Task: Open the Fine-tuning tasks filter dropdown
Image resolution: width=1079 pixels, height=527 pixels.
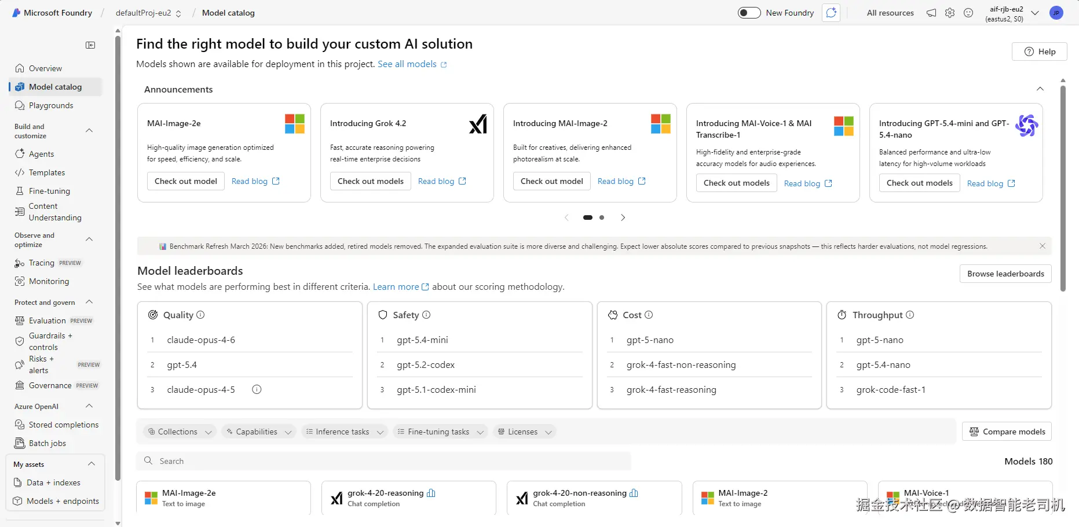Action: 441,432
